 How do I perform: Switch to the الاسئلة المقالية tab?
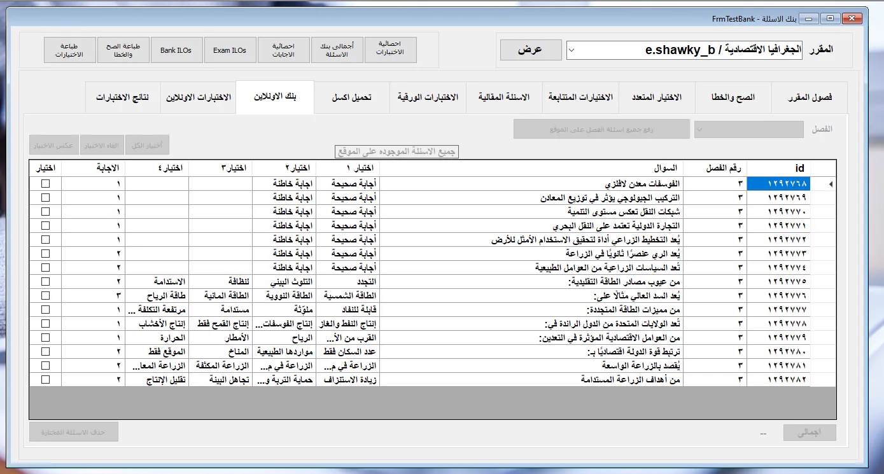pos(504,97)
